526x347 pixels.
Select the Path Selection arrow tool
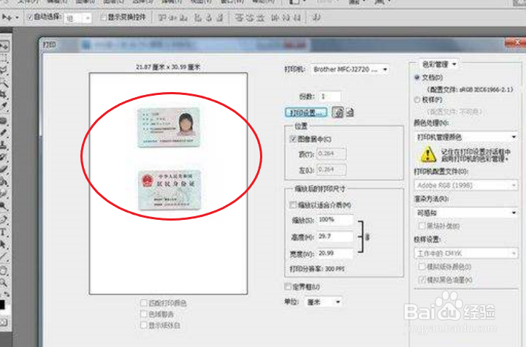click(4, 244)
